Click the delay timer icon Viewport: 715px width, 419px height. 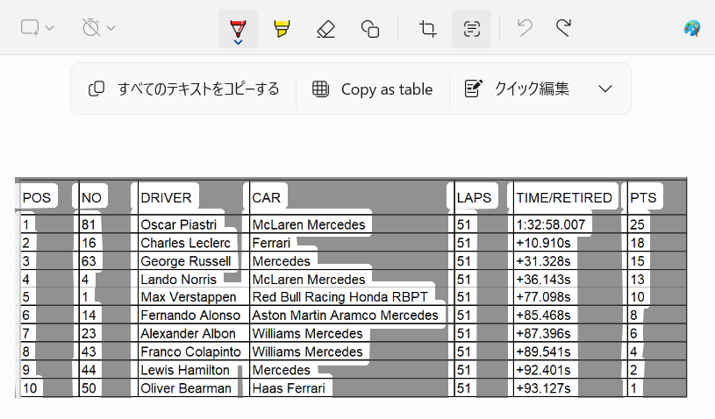[x=90, y=27]
